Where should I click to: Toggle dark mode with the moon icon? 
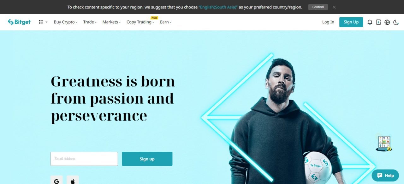(396, 22)
